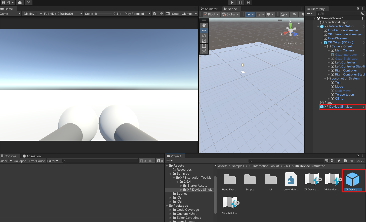Open the draw mode shading dropdown
Viewport: 366px width, 222px height.
pyautogui.click(x=284, y=14)
